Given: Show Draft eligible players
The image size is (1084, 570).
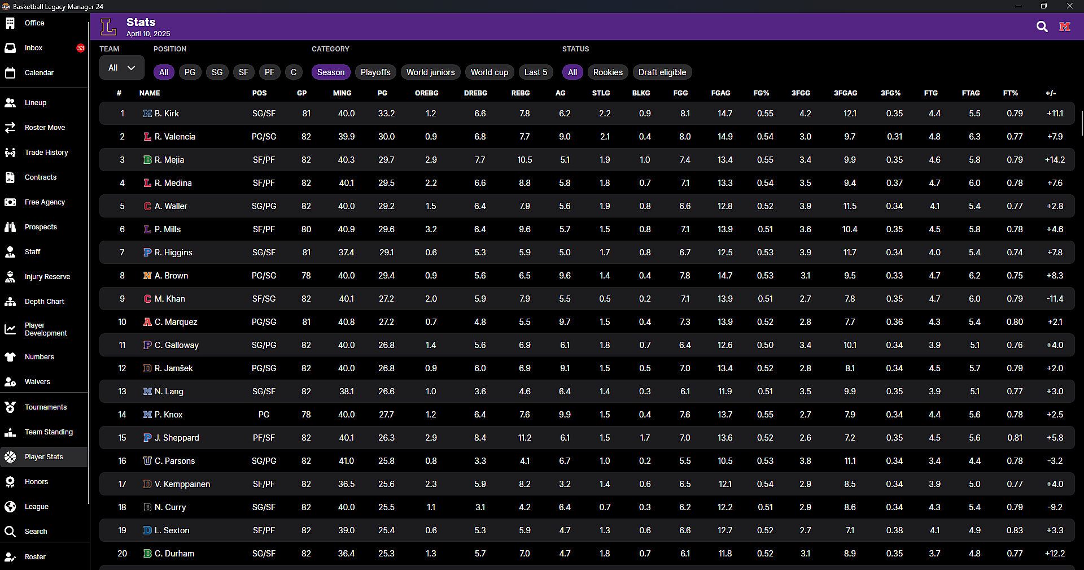Looking at the screenshot, I should 662,72.
